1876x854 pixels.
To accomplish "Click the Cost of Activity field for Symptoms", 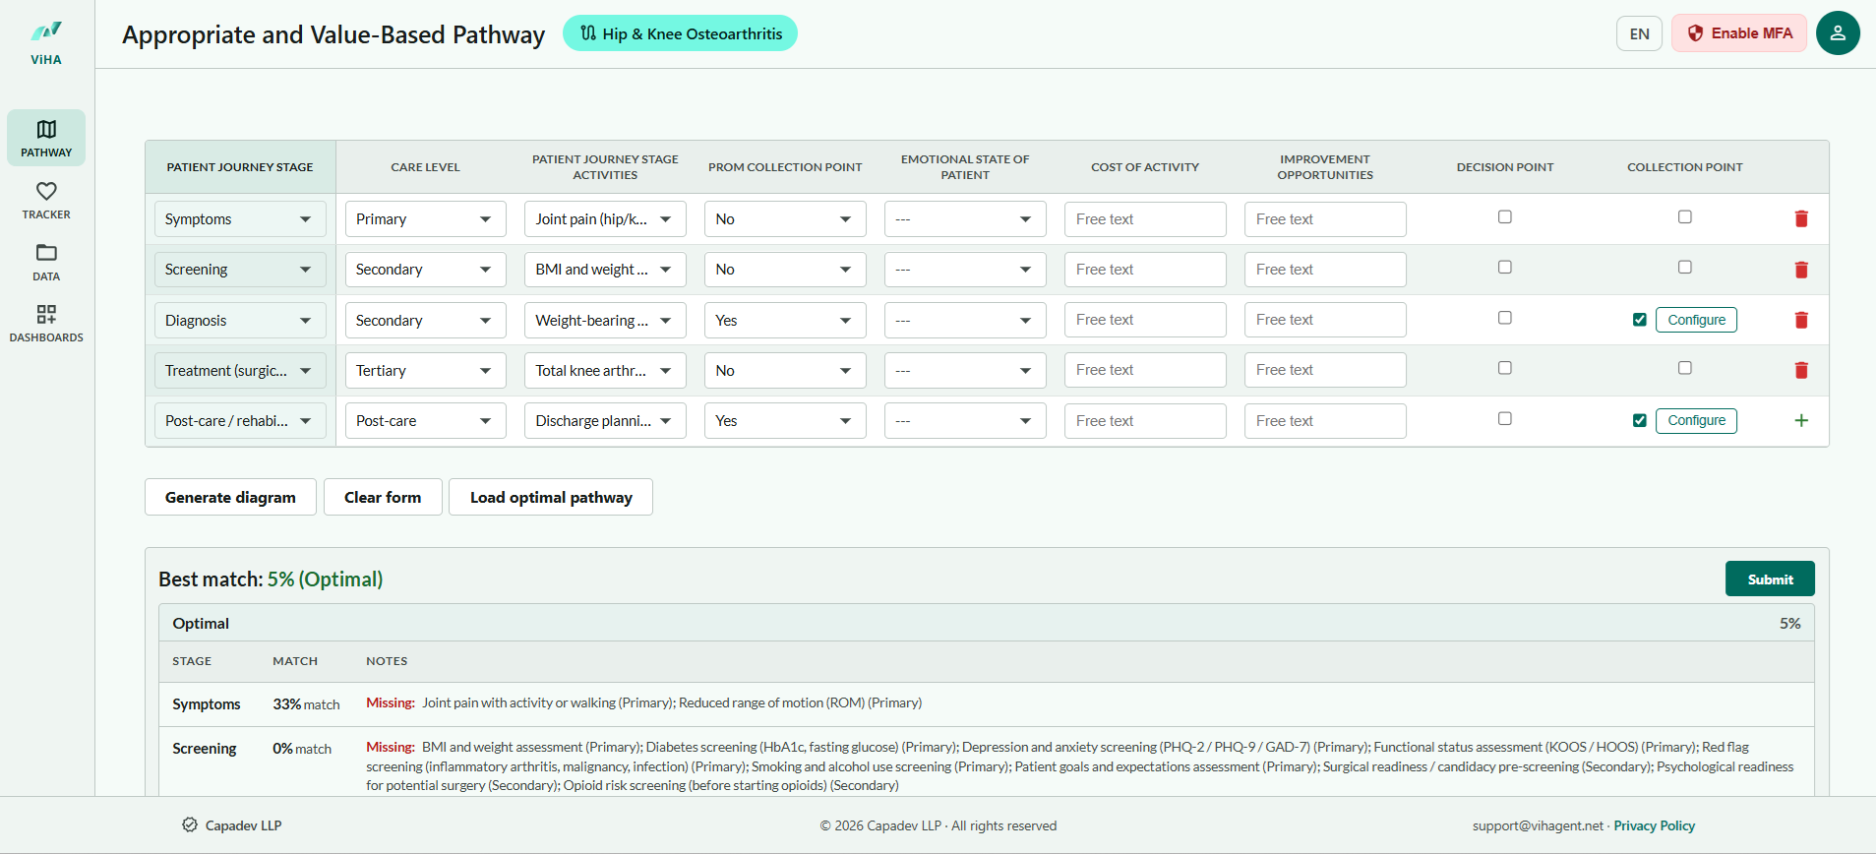I will 1145,219.
